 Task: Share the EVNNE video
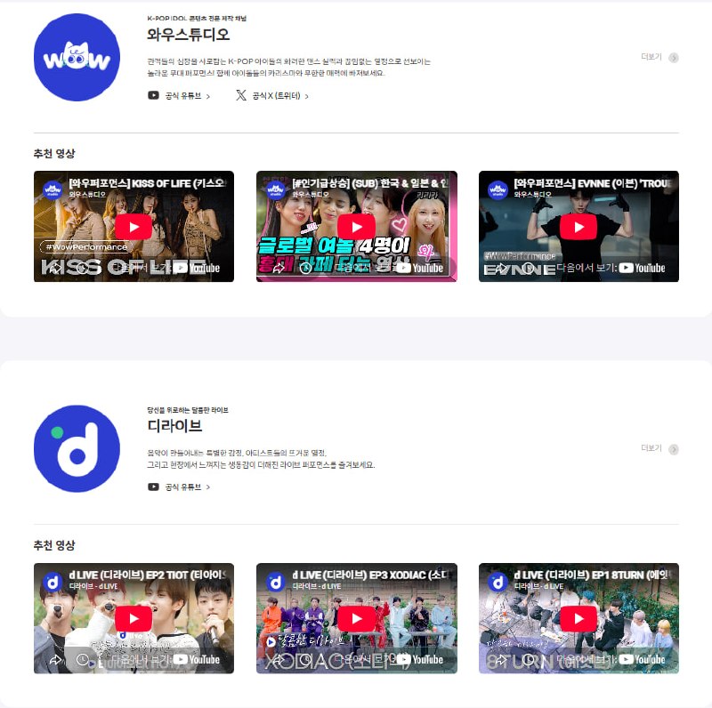(501, 268)
